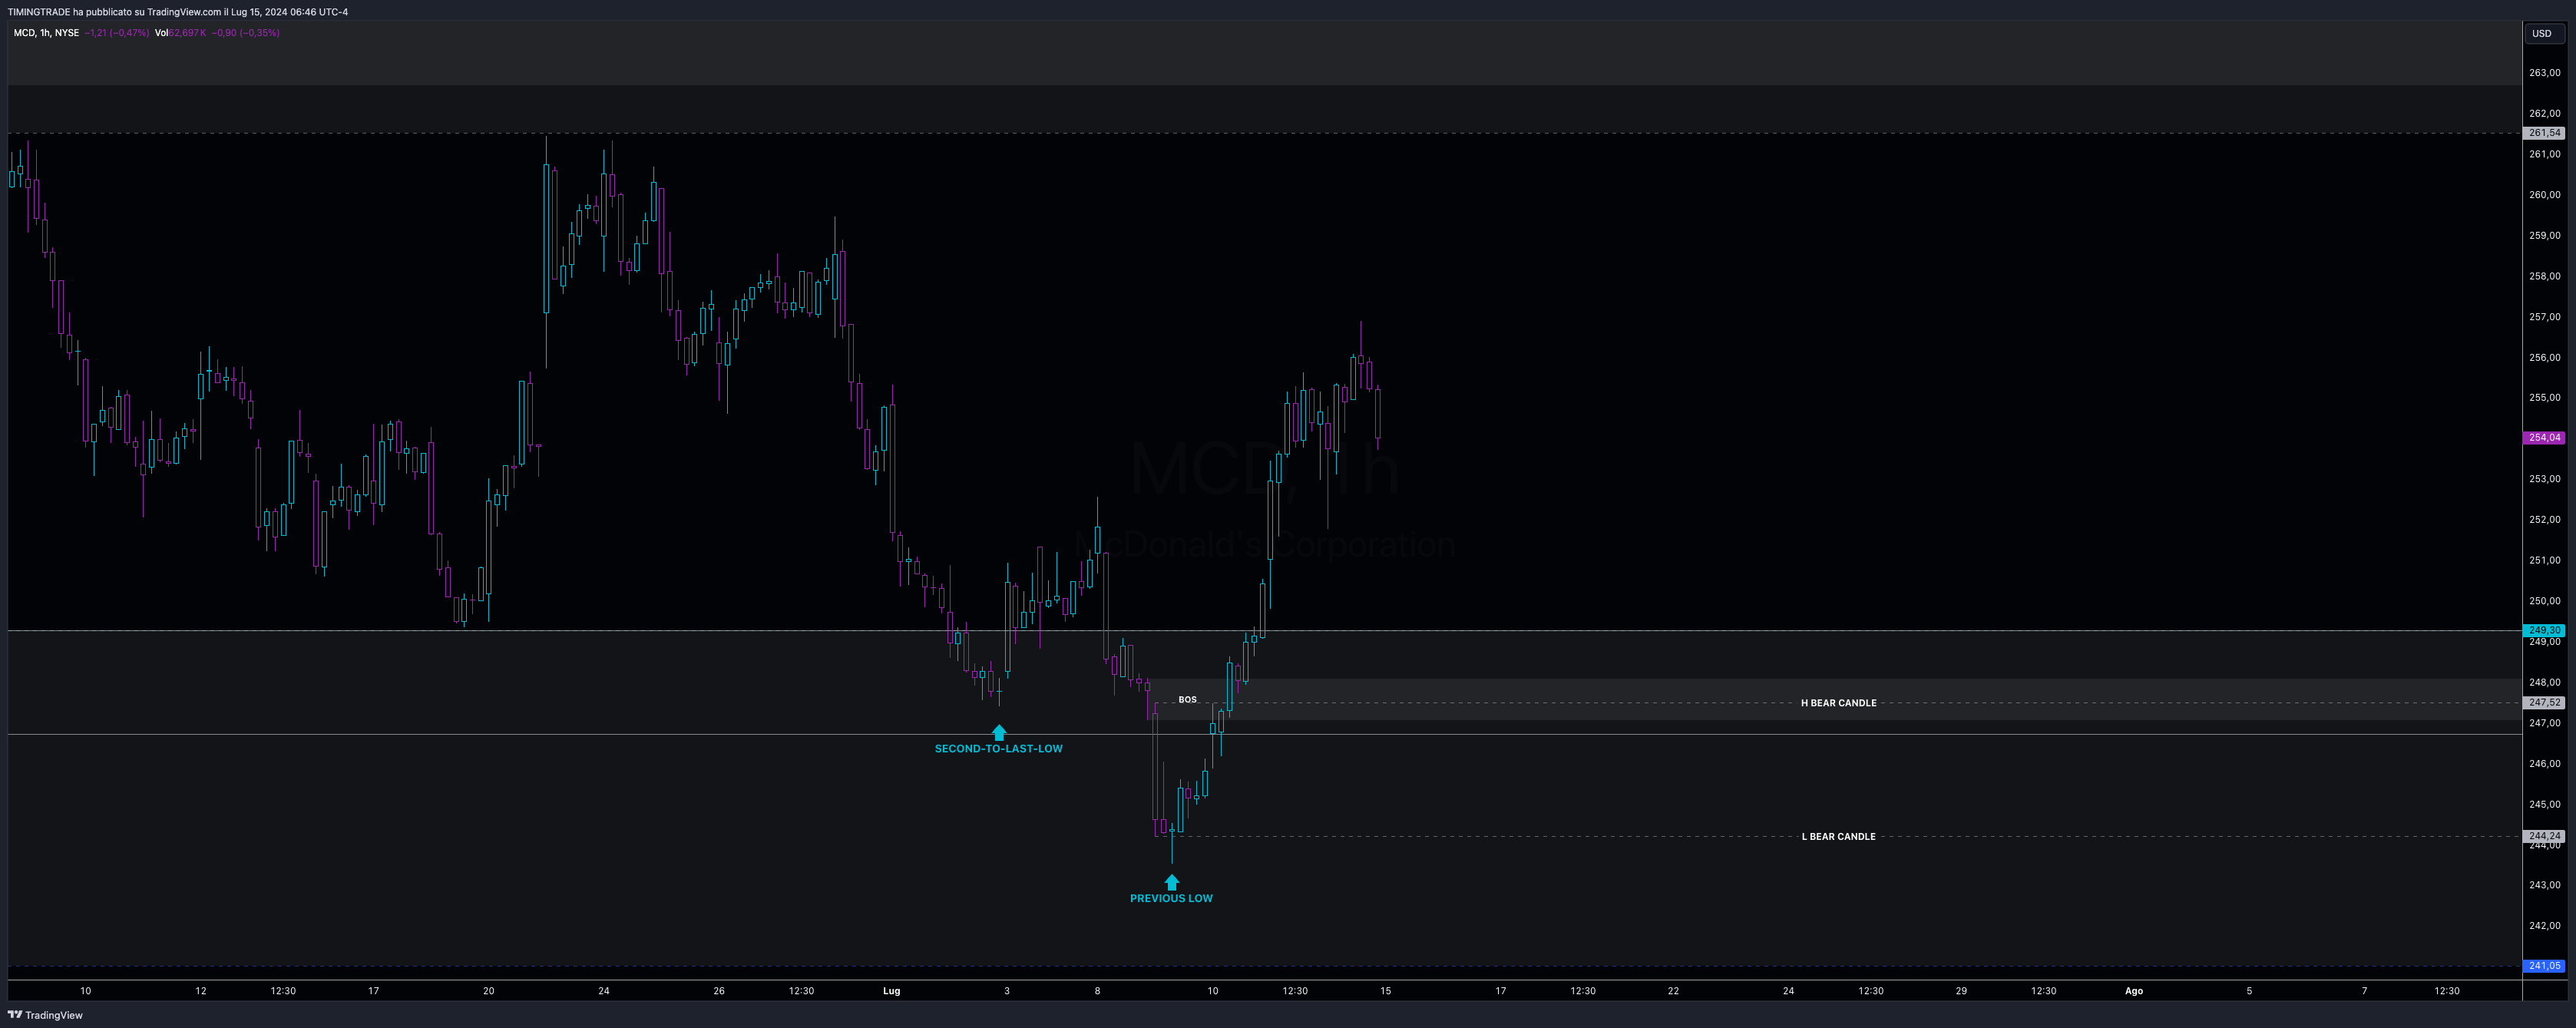Click the 260,00 price scale value

pos(2544,195)
